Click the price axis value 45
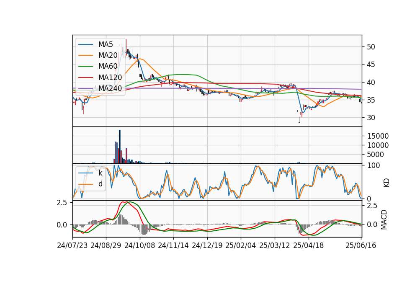This screenshot has height=289, width=402. pos(371,65)
